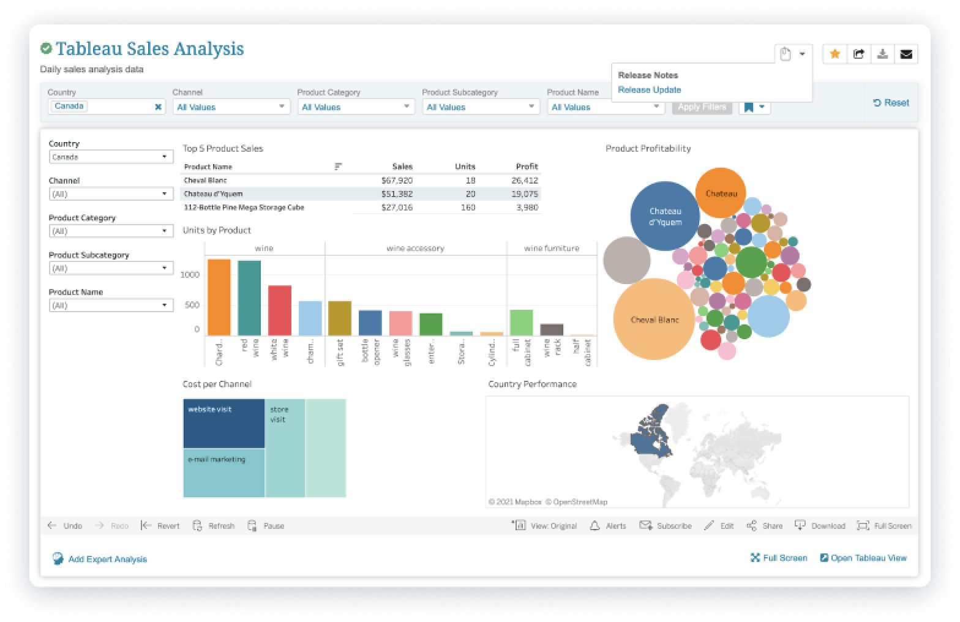960x622 pixels.
Task: Pause automatic updates
Action: (266, 526)
